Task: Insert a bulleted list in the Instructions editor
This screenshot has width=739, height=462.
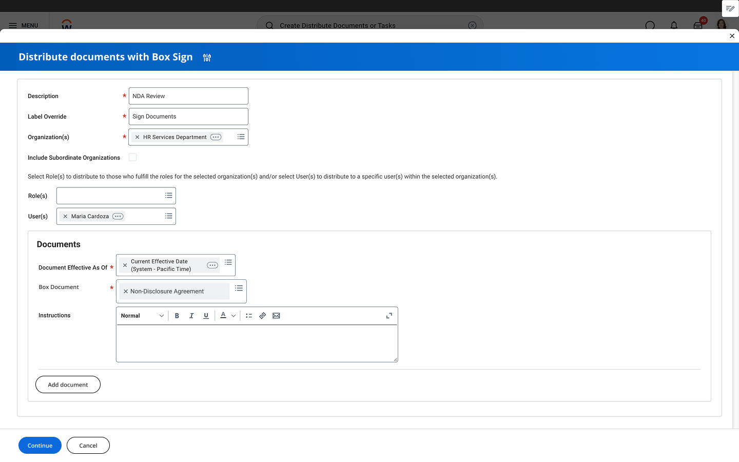Action: click(248, 315)
